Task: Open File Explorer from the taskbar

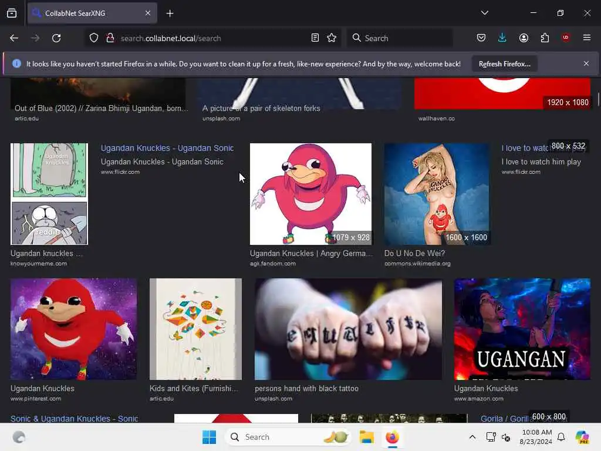Action: click(366, 437)
